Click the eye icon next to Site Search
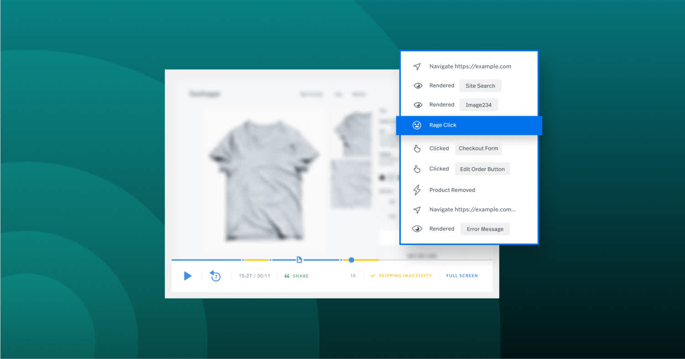Image resolution: width=685 pixels, height=359 pixels. pyautogui.click(x=418, y=86)
